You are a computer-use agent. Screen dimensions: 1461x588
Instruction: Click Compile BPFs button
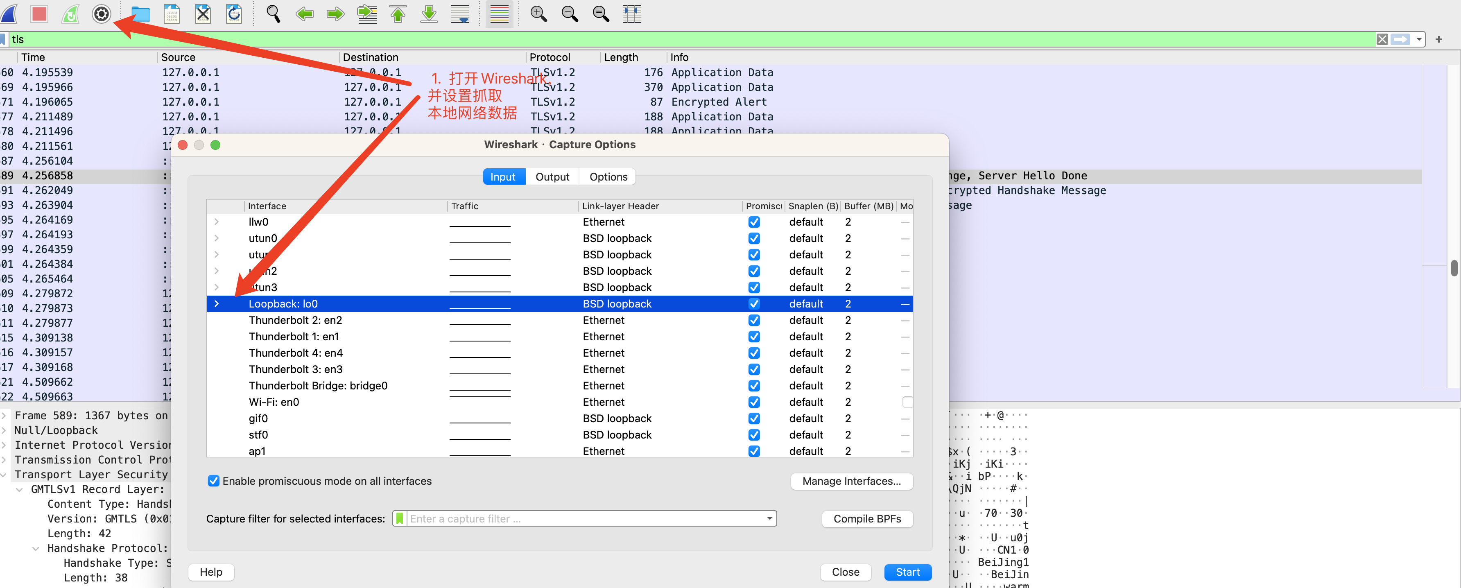867,519
